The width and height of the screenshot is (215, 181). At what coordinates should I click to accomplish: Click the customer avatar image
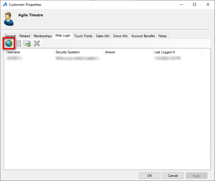(9, 19)
